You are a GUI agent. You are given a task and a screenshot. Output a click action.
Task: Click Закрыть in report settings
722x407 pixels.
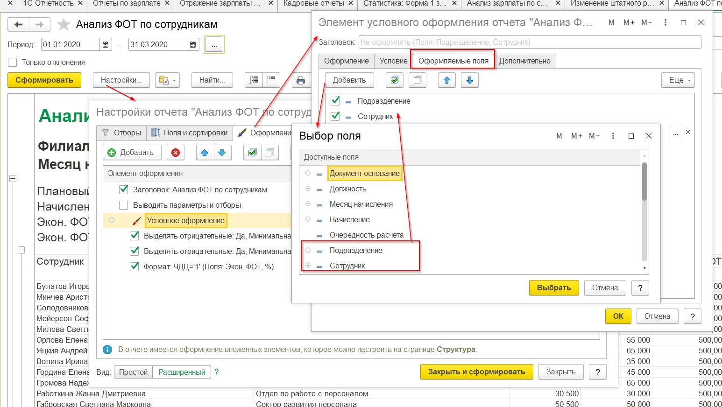(x=561, y=372)
